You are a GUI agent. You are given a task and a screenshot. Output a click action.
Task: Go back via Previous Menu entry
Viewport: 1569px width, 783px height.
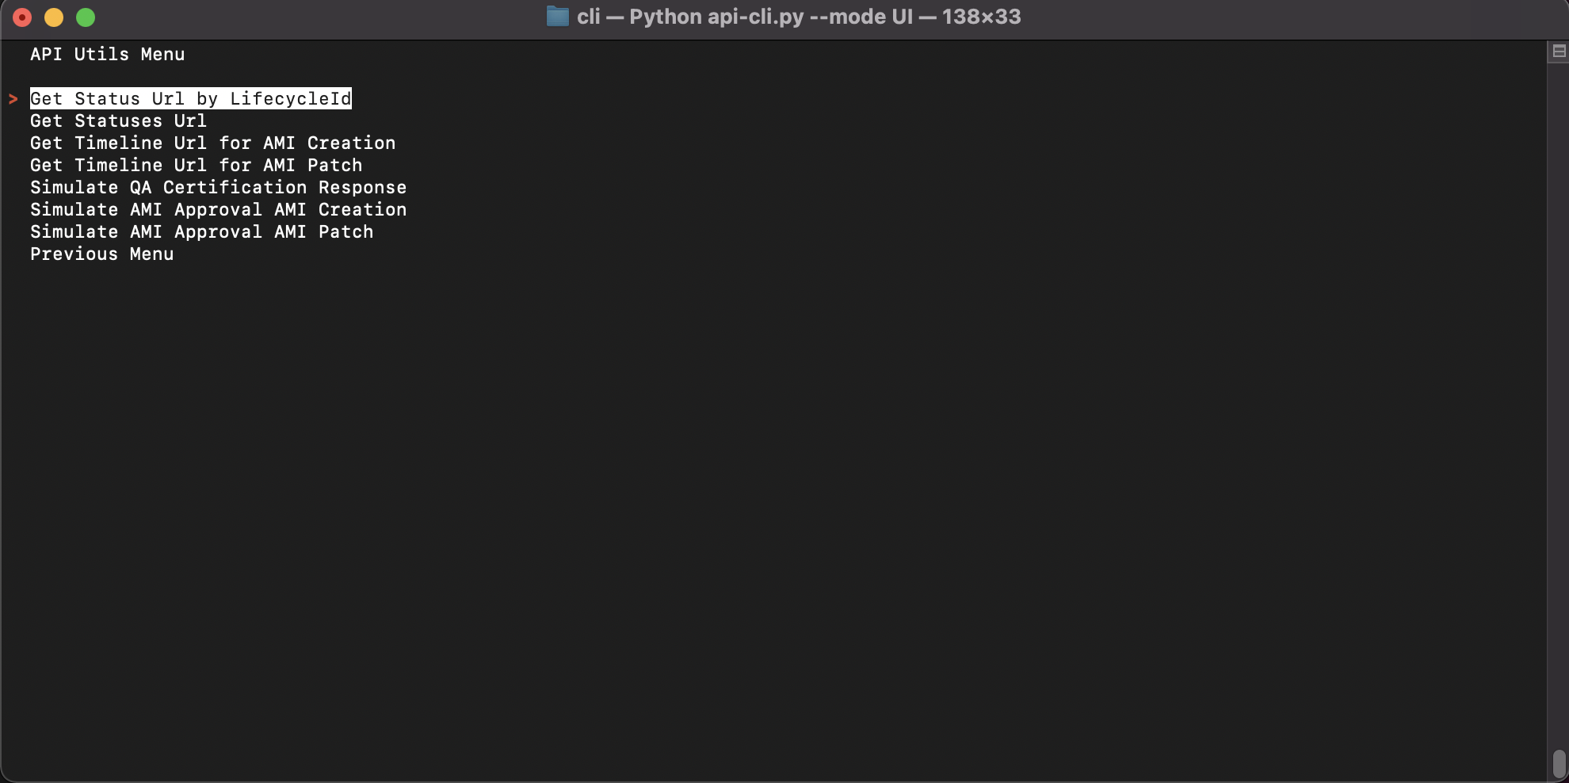pyautogui.click(x=101, y=254)
